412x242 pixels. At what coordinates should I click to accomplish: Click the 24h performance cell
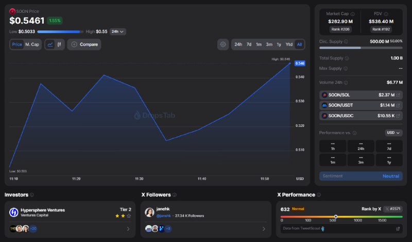pos(361,146)
